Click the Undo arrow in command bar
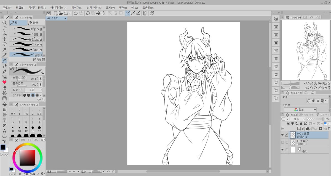The height and width of the screenshot is (176, 331). pos(76,13)
